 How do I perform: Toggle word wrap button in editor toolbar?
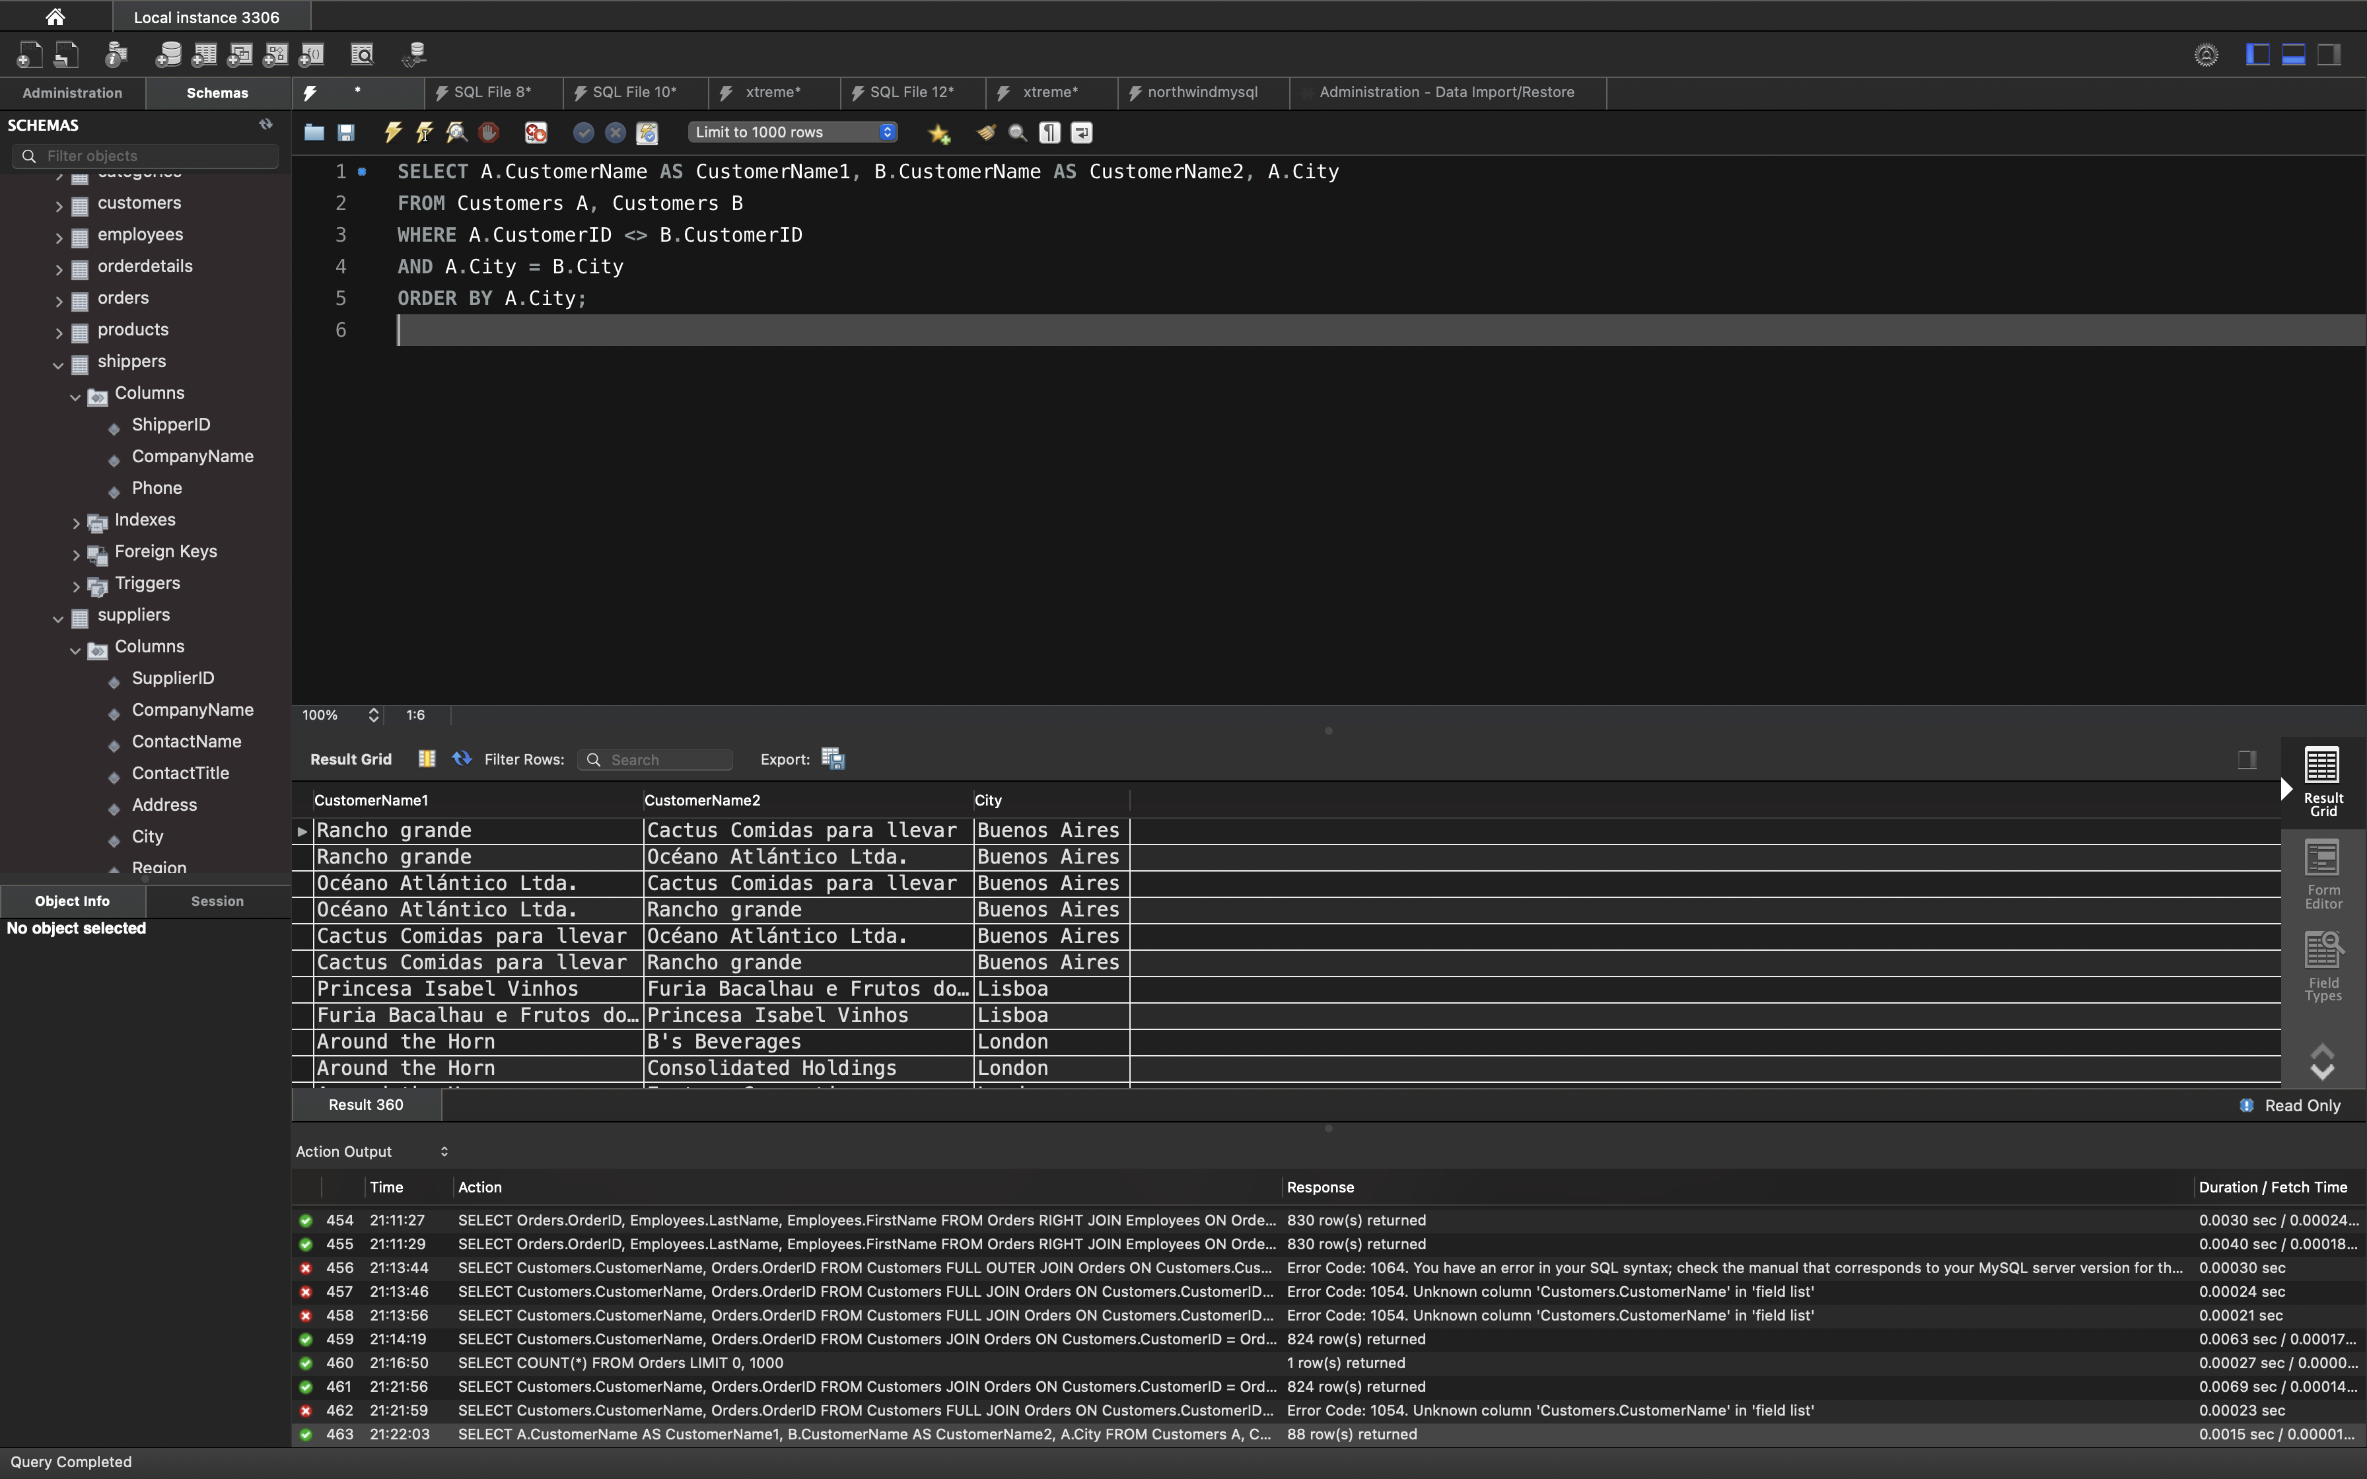[x=1082, y=132]
